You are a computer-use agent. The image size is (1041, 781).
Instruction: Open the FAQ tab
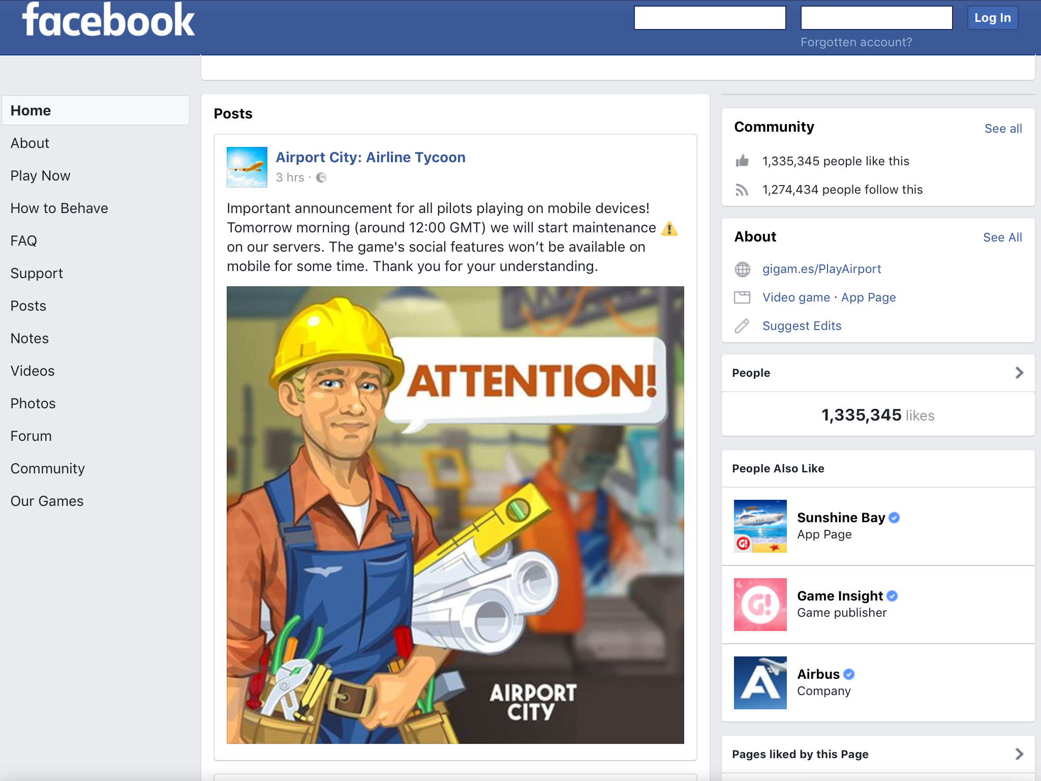tap(24, 241)
